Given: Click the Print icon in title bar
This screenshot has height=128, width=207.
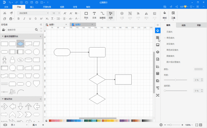Looking at the screenshot, I should click(37, 2).
